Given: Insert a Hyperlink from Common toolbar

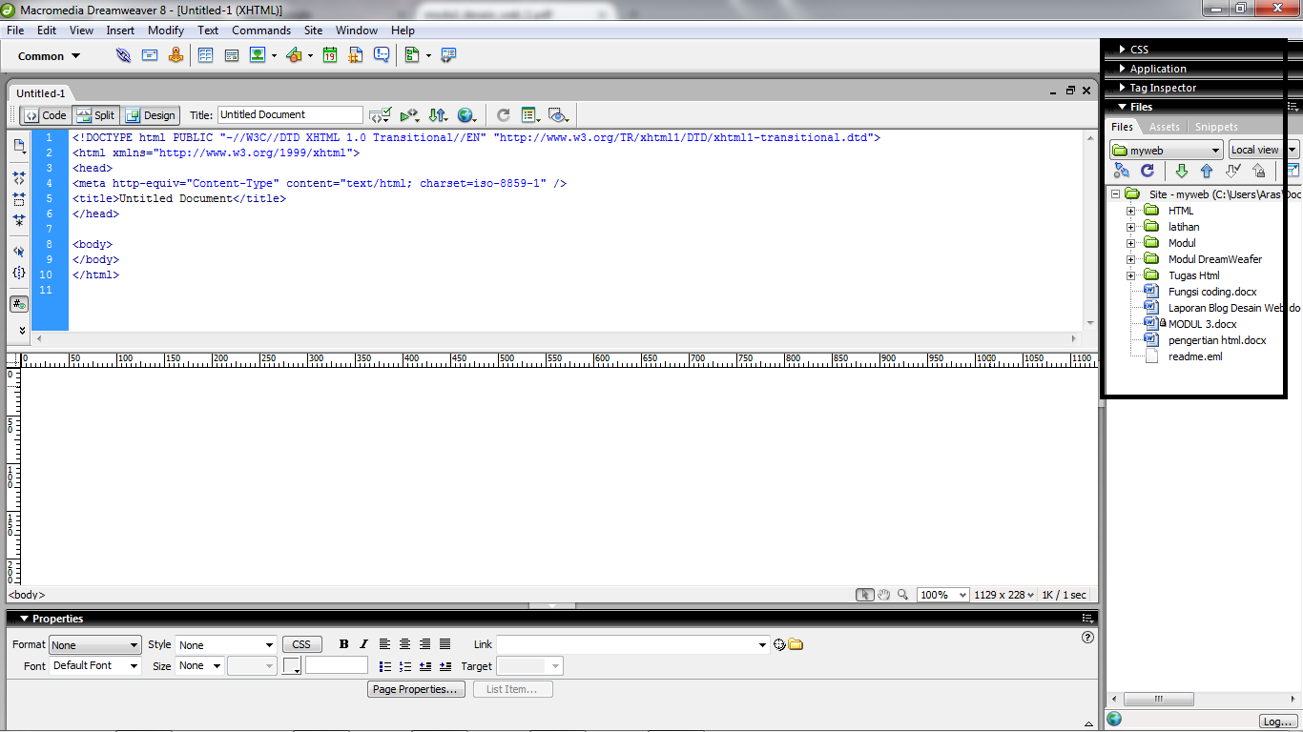Looking at the screenshot, I should tap(123, 55).
